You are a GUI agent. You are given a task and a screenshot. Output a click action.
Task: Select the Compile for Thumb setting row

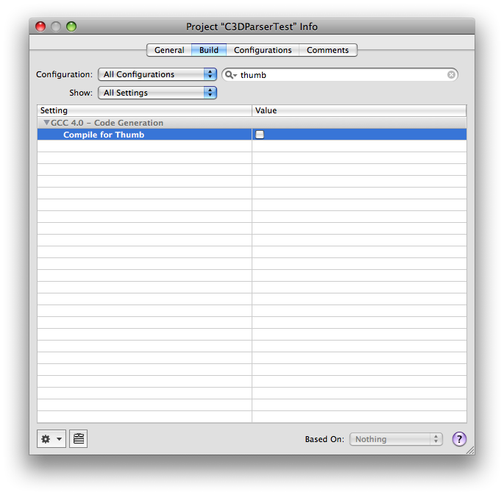click(x=252, y=135)
